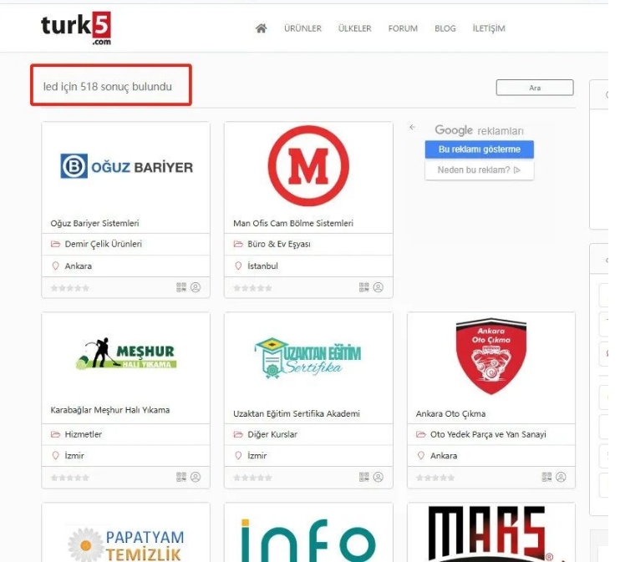
Task: Rate Karabağlar Meşhur Halı Yıkama with stars
Action: click(70, 478)
